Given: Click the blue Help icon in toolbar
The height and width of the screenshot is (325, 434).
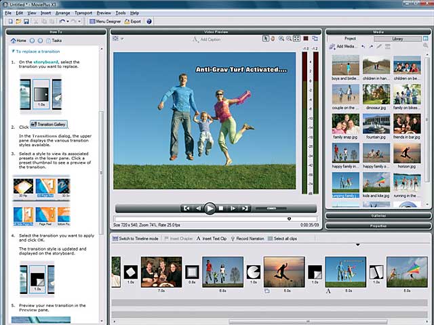Looking at the screenshot, I should 149,22.
